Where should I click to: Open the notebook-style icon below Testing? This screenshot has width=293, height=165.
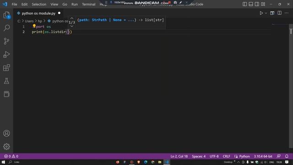point(6,94)
